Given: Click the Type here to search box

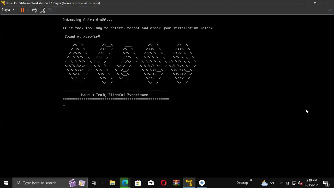Looking at the screenshot, I should 50,183.
